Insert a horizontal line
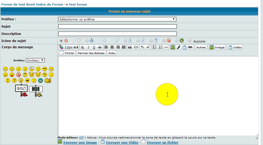The image size is (263, 145). pos(166,47)
